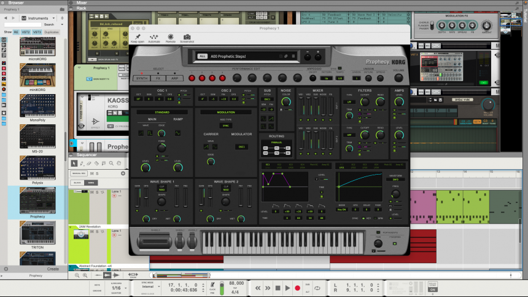Select the razor tool in Sequencer

96,164
